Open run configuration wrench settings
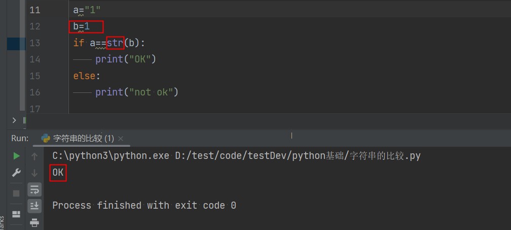Screen dimensions: 511x230 16,173
